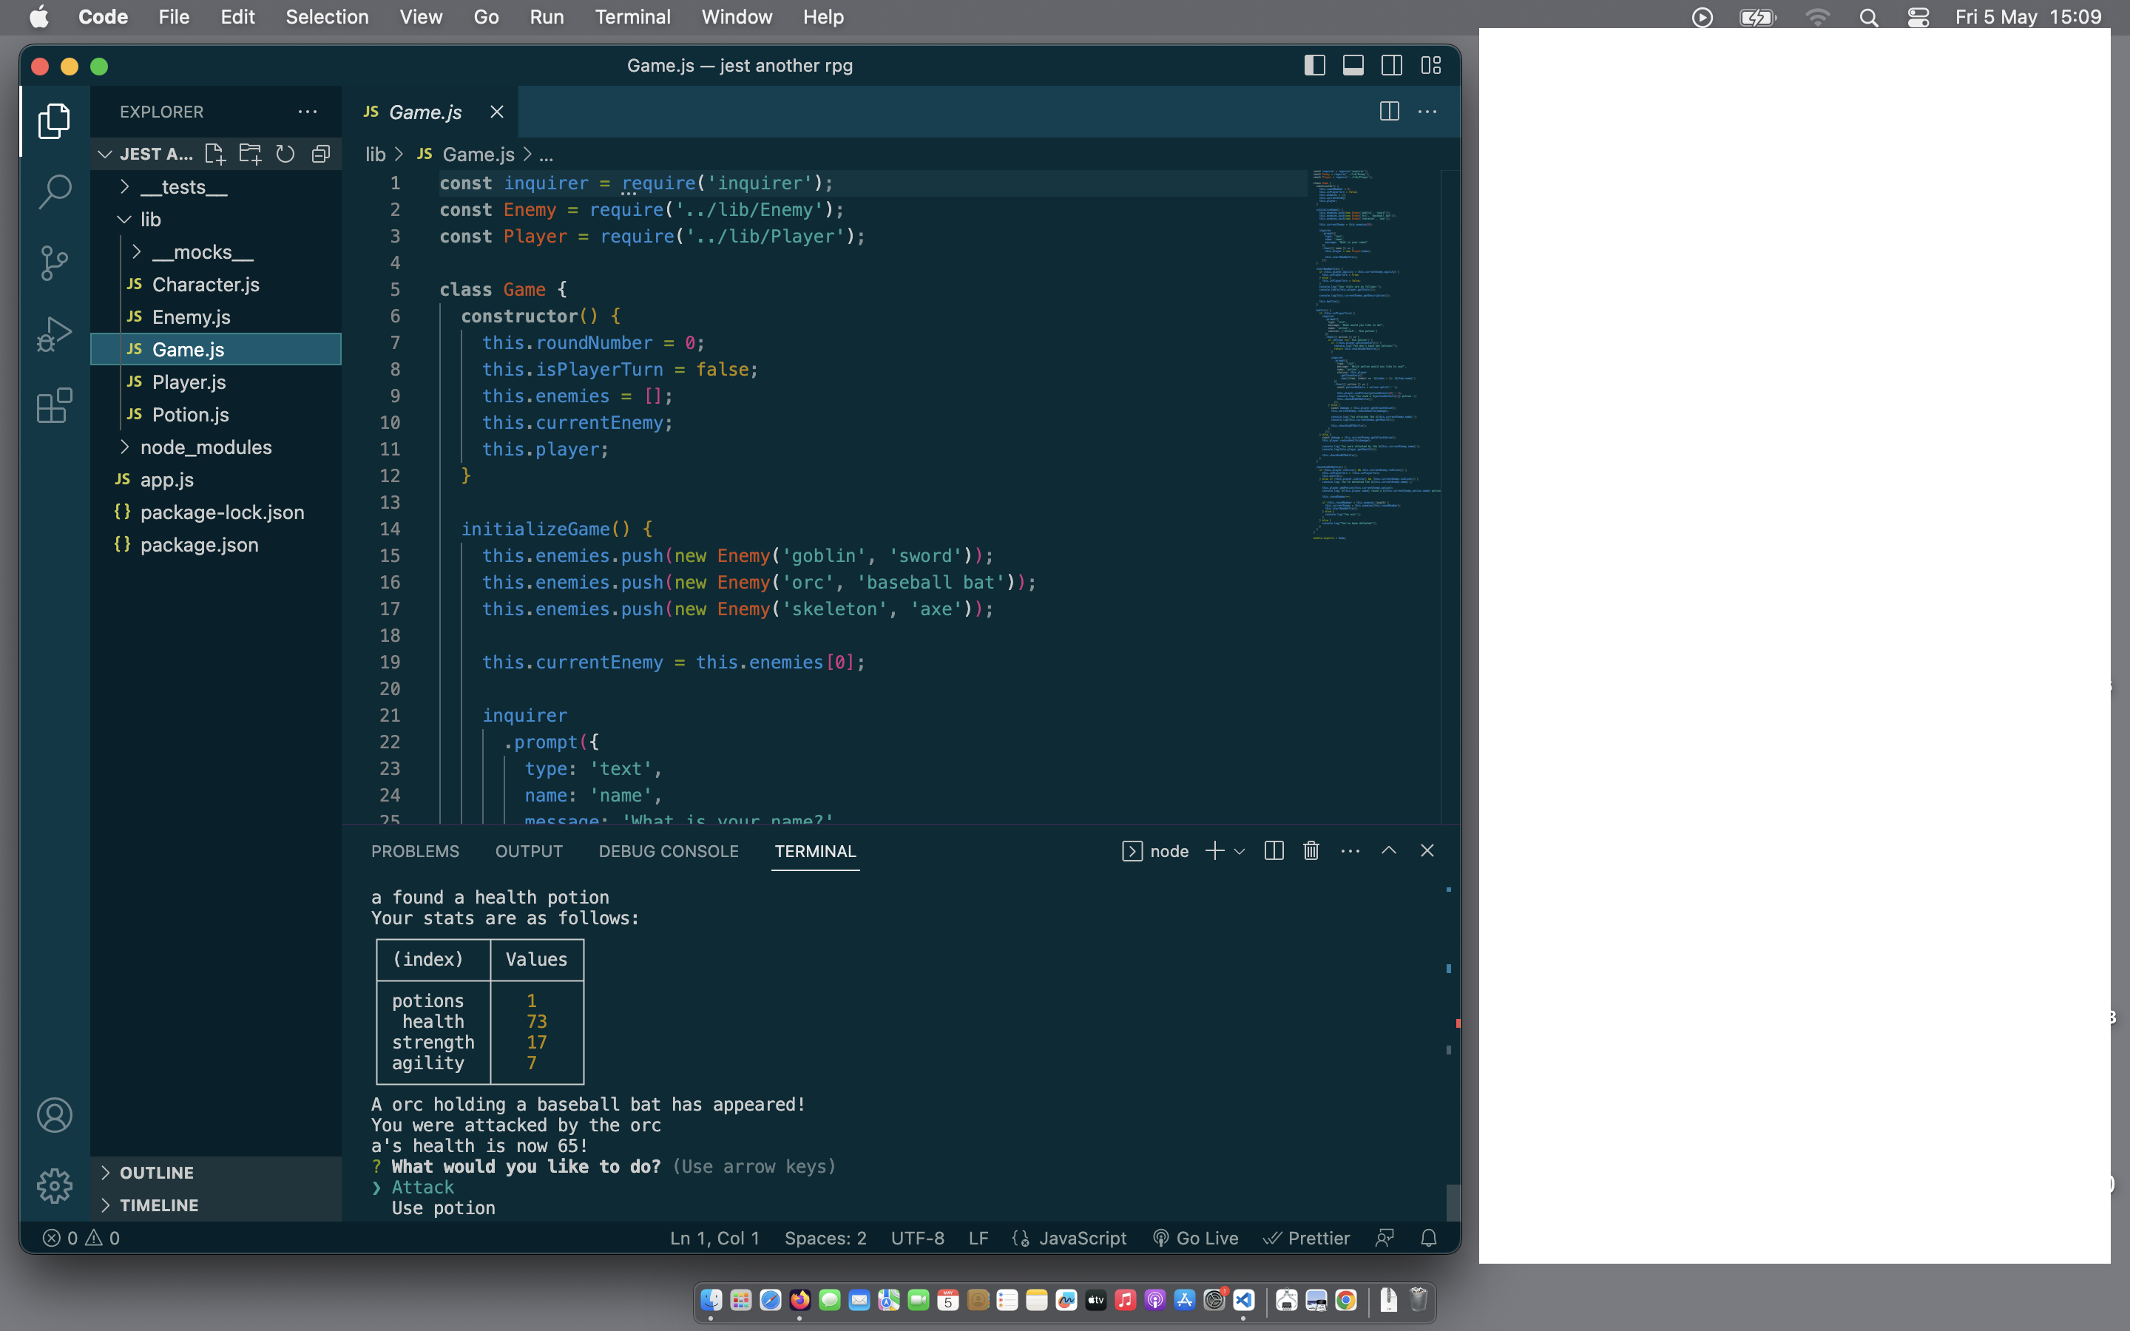The image size is (2130, 1331).
Task: Open the Terminal menu in menu bar
Action: point(632,17)
